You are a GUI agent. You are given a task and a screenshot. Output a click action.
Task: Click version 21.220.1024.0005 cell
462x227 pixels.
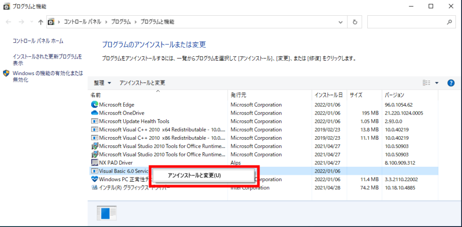coord(404,113)
